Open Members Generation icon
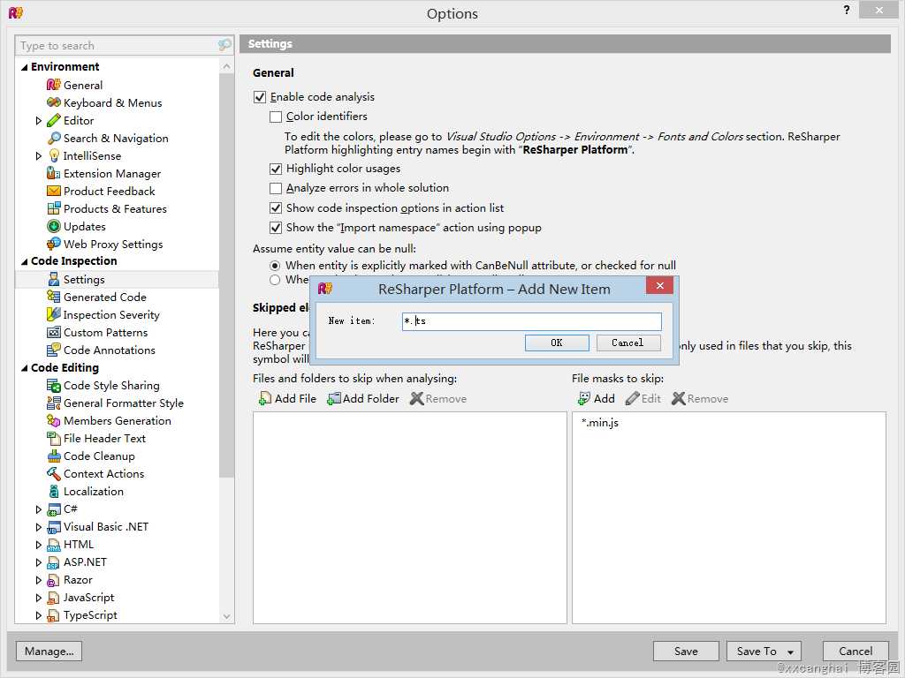This screenshot has width=905, height=678. click(x=53, y=420)
